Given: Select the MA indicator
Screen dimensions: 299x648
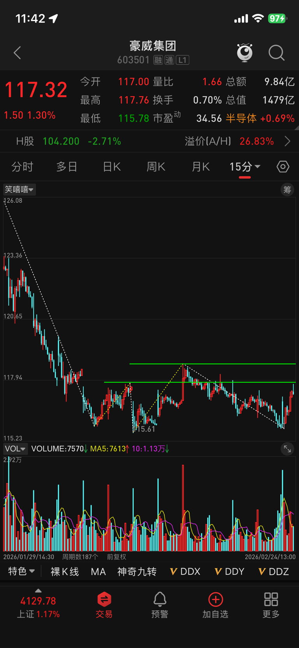Looking at the screenshot, I should (98, 572).
